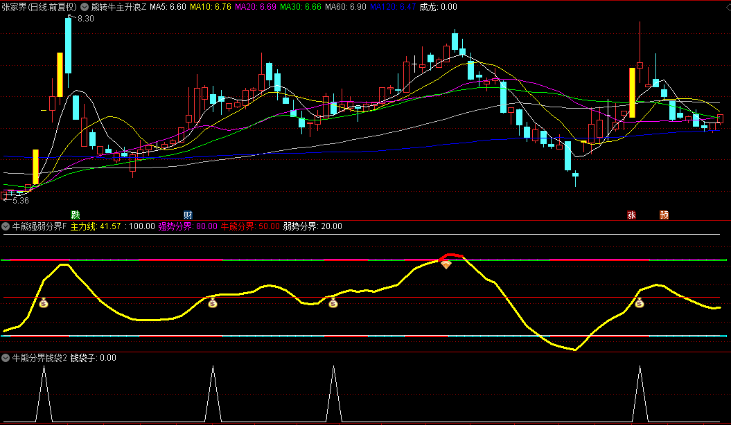Select the orange 顶 marker icon
This screenshot has width=731, height=425.
(x=664, y=215)
